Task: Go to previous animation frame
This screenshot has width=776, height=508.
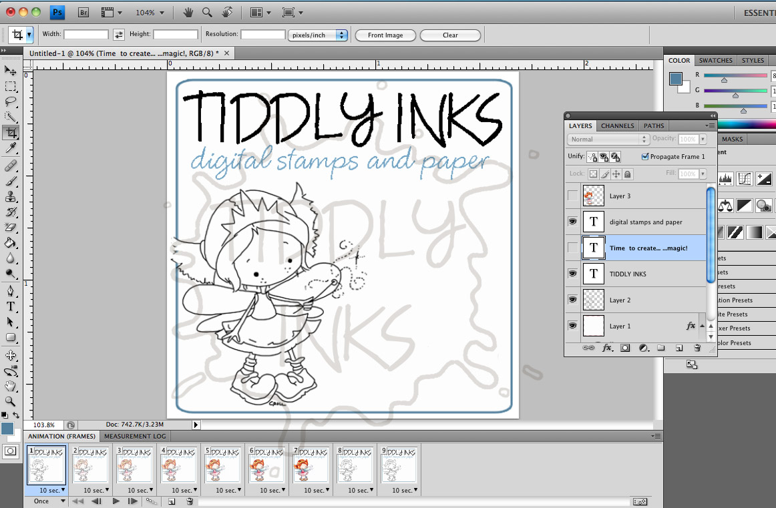Action: pyautogui.click(x=97, y=501)
